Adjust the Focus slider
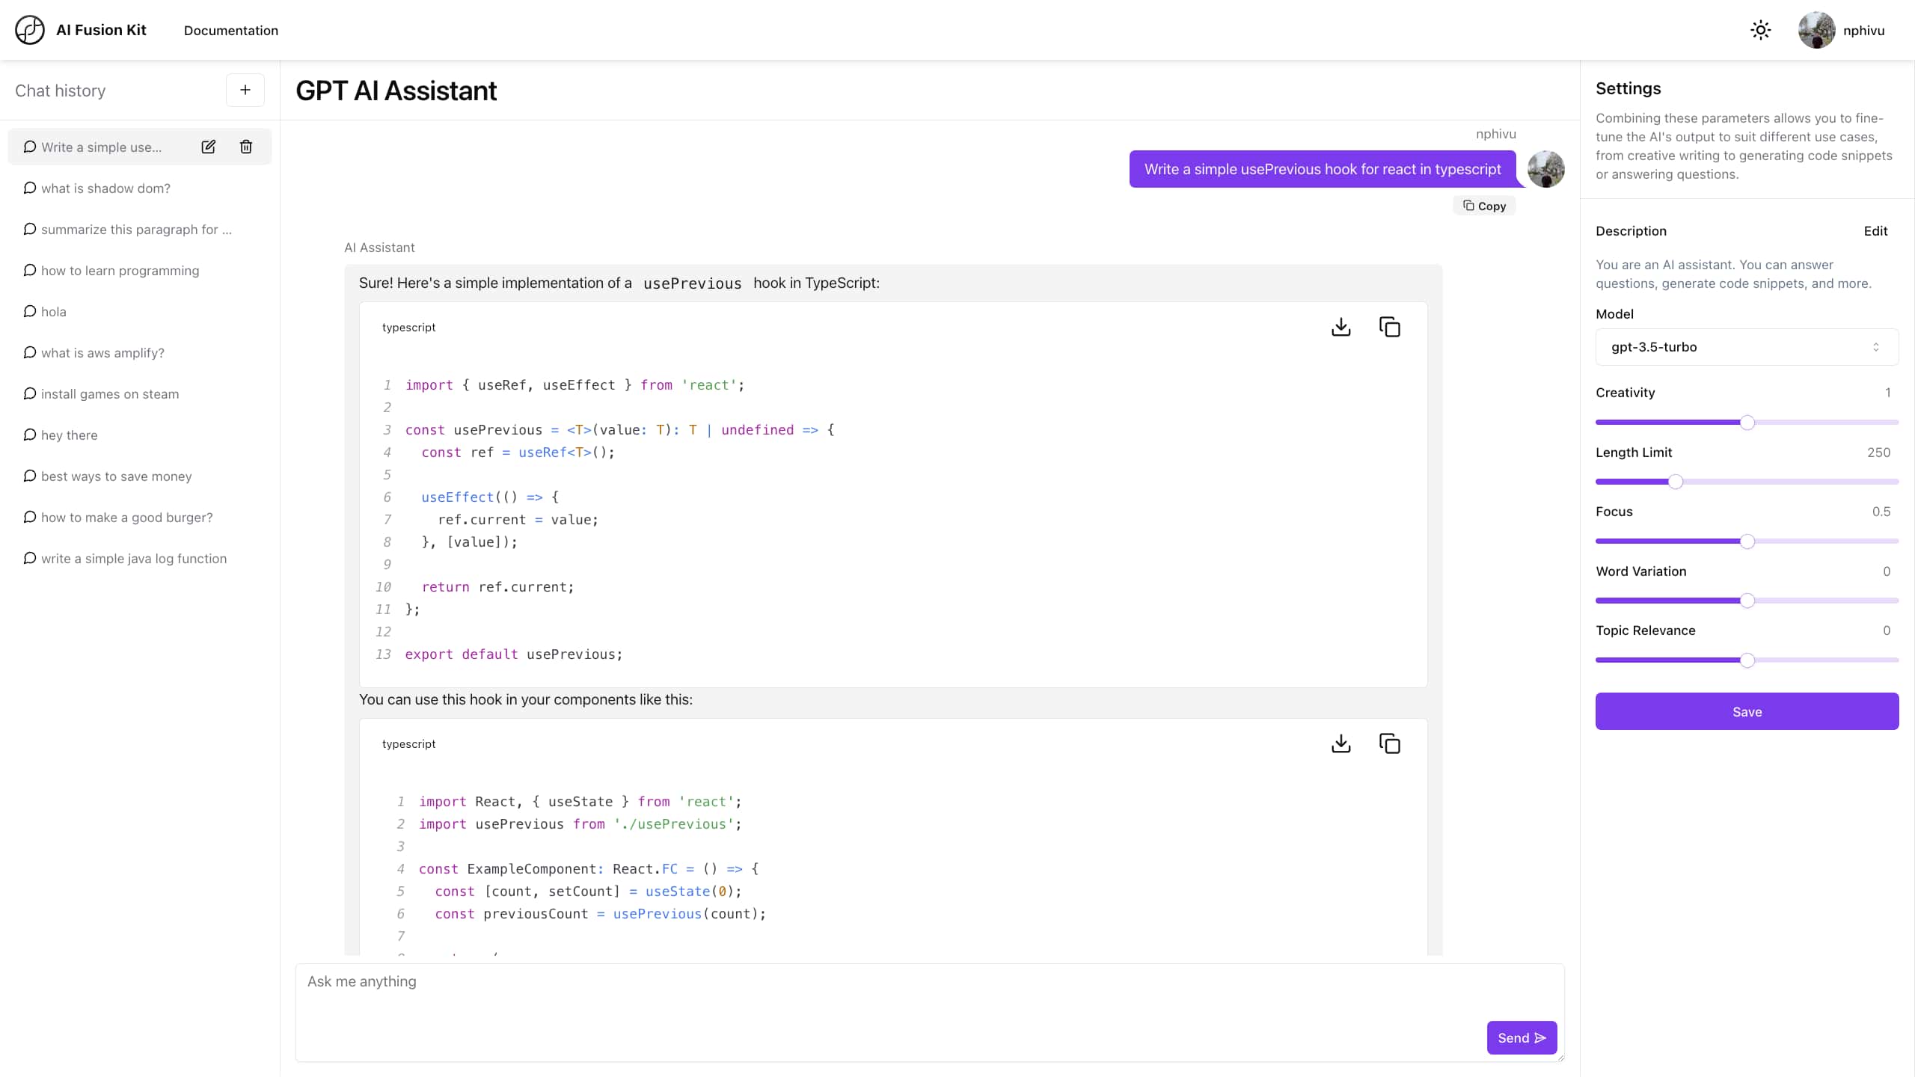This screenshot has width=1915, height=1077. point(1747,541)
